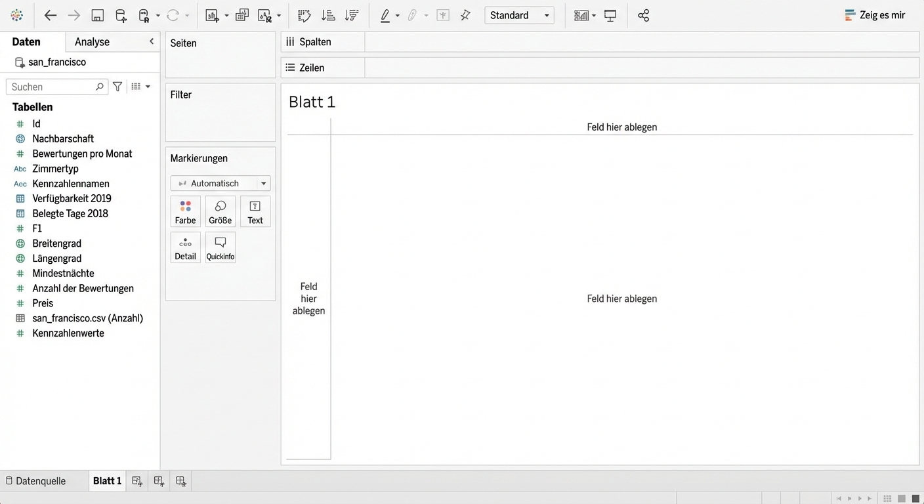Open the Standard fit dropdown
The width and height of the screenshot is (924, 504).
[519, 16]
